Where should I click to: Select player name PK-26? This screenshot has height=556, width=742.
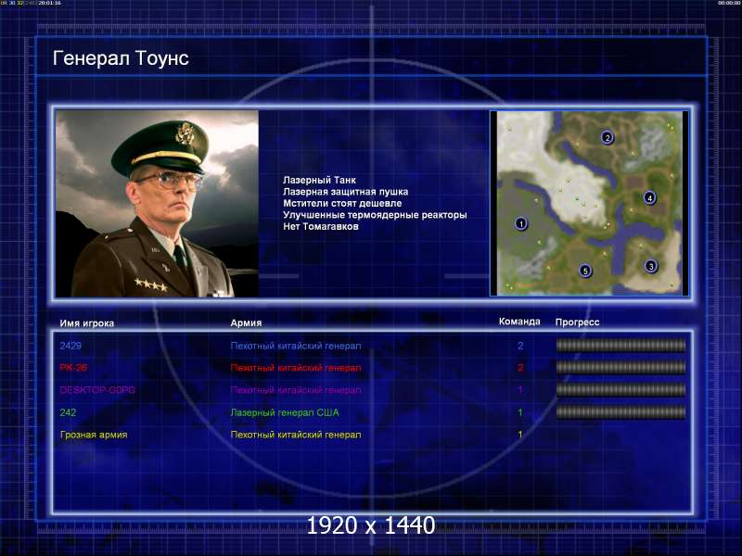pos(73,367)
